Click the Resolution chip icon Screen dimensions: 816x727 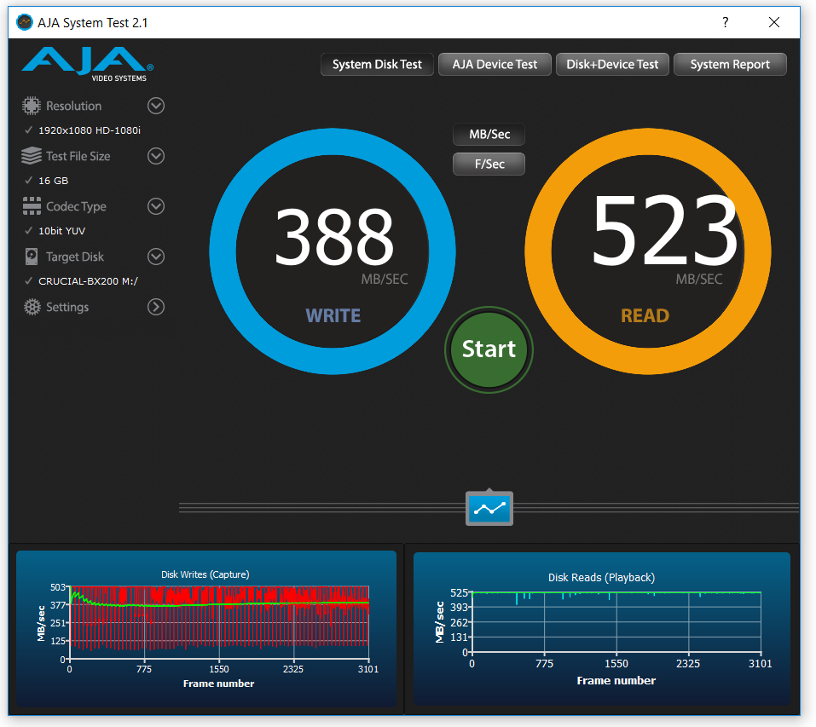(32, 106)
